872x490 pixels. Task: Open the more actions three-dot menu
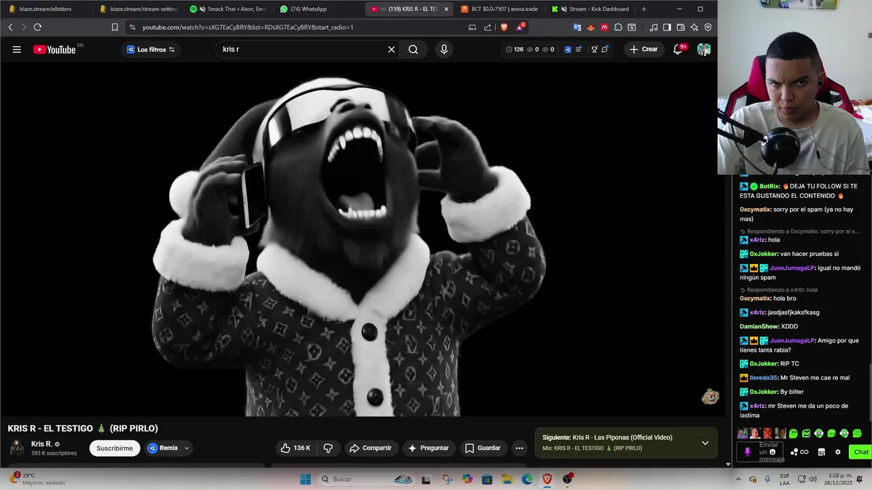pos(519,448)
